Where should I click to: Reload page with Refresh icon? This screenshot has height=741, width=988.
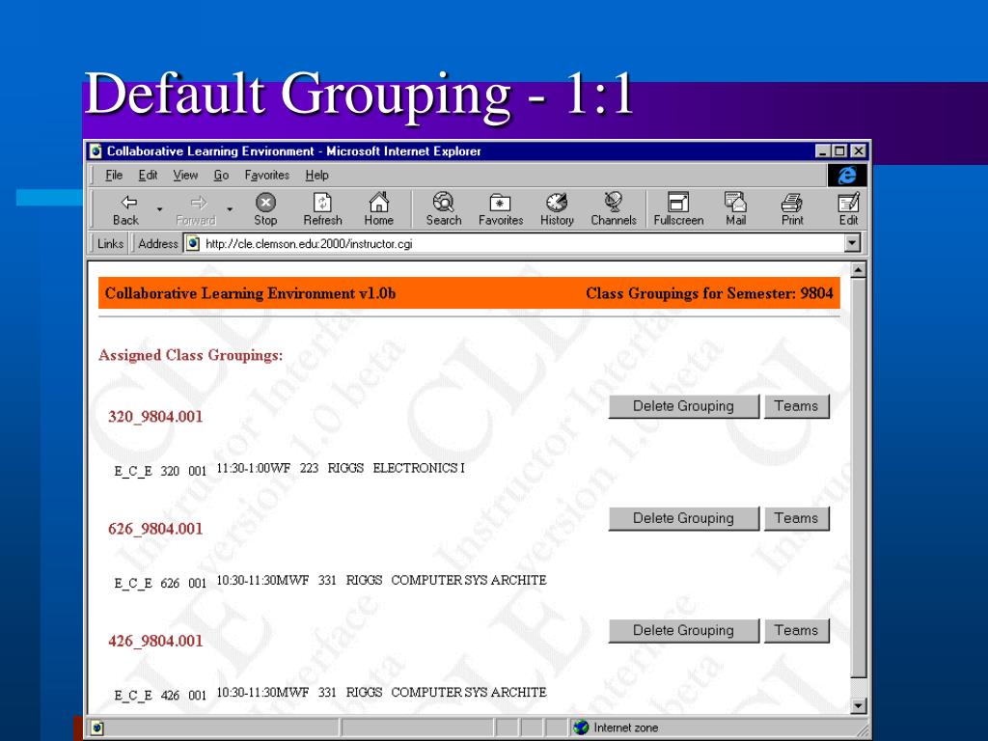tap(322, 209)
